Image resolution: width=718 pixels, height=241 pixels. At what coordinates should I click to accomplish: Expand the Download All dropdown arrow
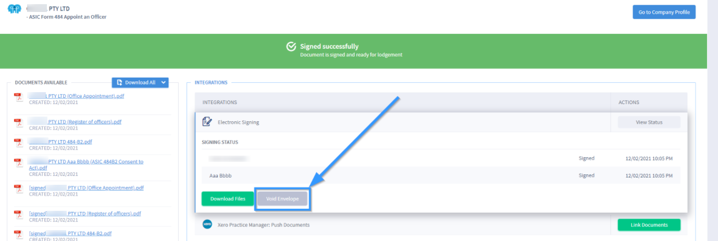164,82
